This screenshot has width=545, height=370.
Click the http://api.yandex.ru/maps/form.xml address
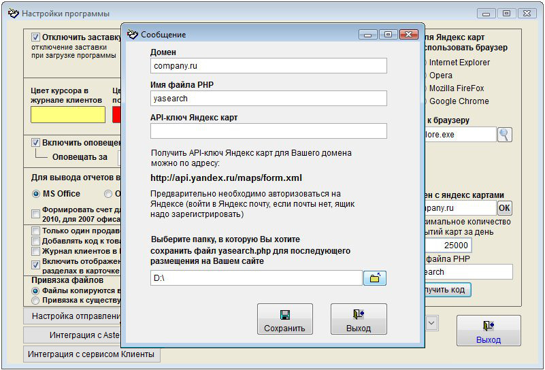(227, 178)
